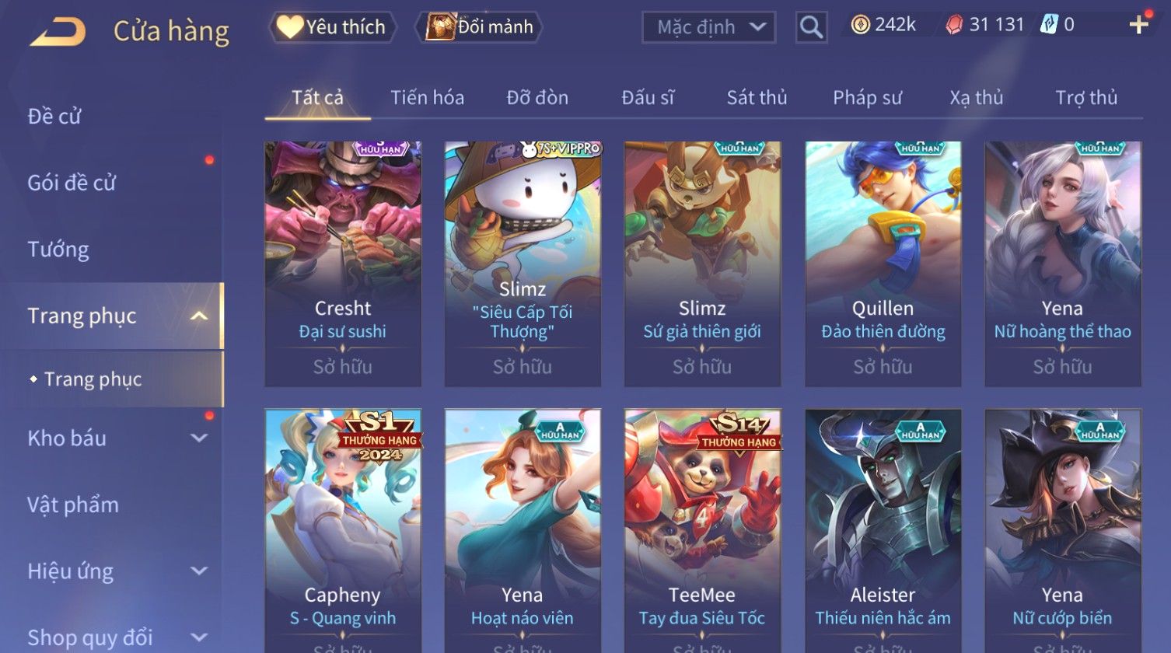Click the gold coin balance icon

coord(860,26)
